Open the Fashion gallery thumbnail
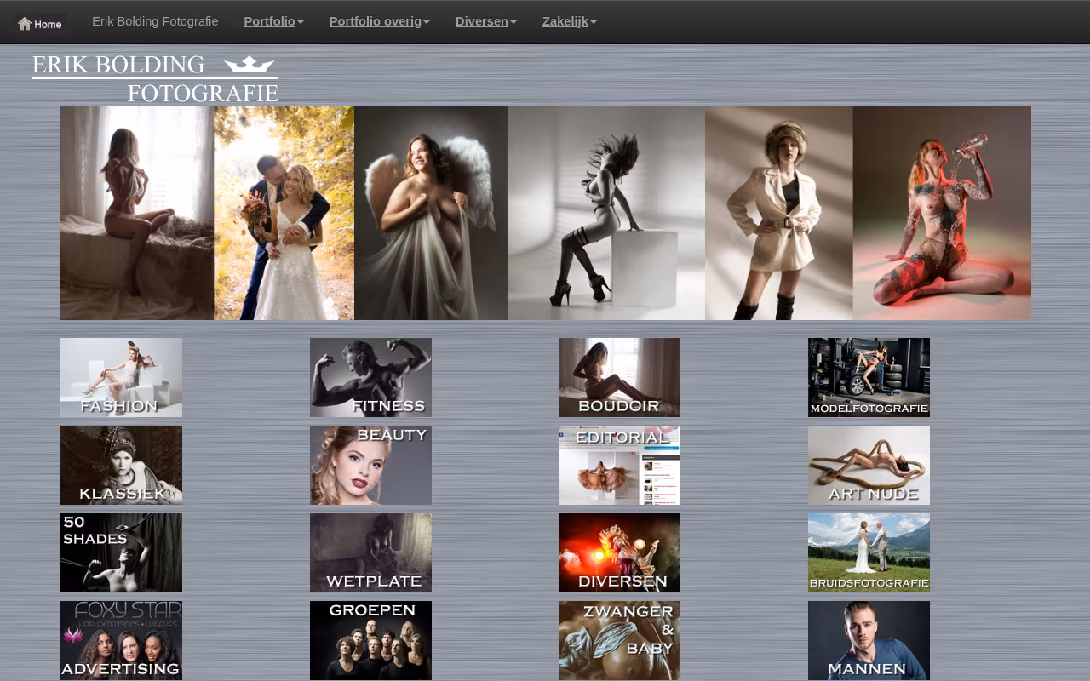1090x681 pixels. [x=121, y=377]
